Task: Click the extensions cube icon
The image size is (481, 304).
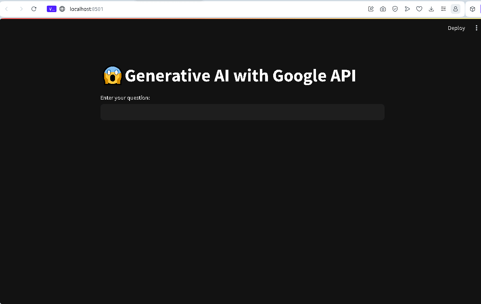Action: [x=472, y=8]
